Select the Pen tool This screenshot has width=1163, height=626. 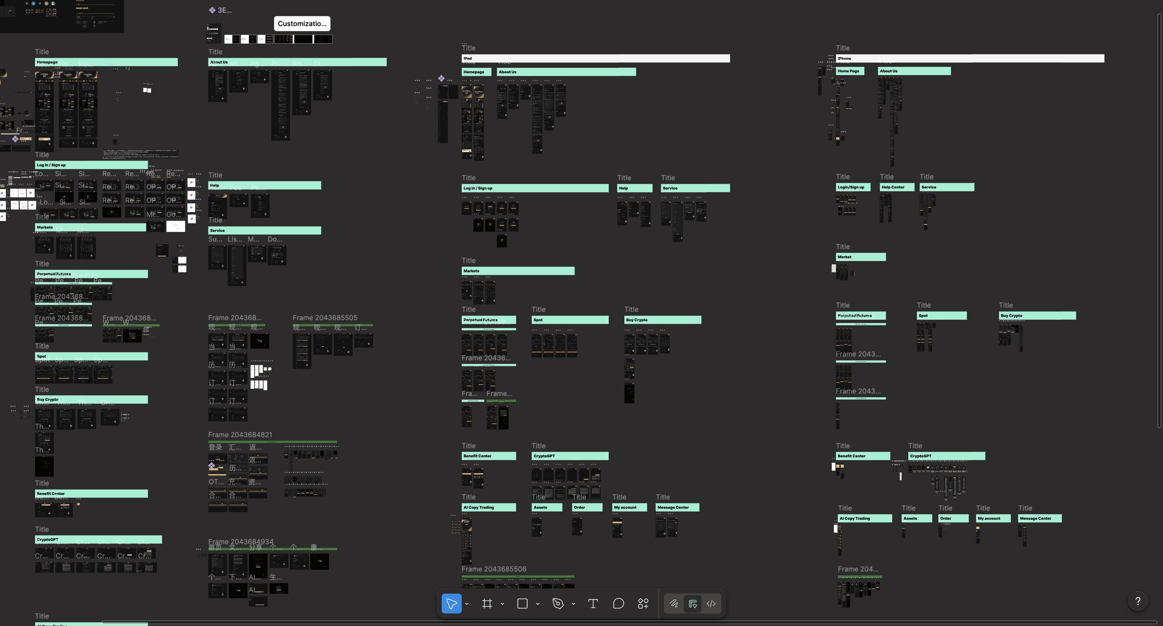558,603
